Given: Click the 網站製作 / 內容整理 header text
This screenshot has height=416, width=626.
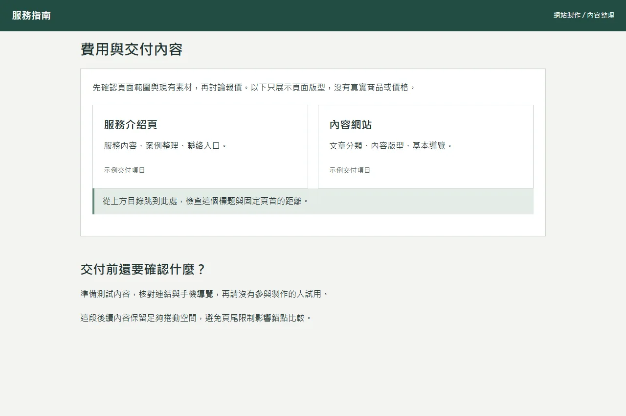Looking at the screenshot, I should [x=583, y=16].
